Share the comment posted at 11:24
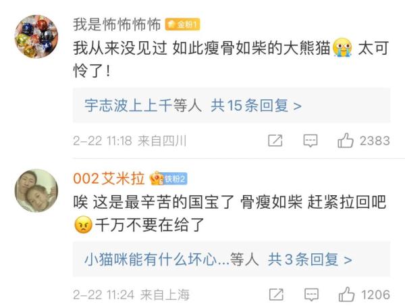Screen dimensions: 405x308 click(x=275, y=294)
